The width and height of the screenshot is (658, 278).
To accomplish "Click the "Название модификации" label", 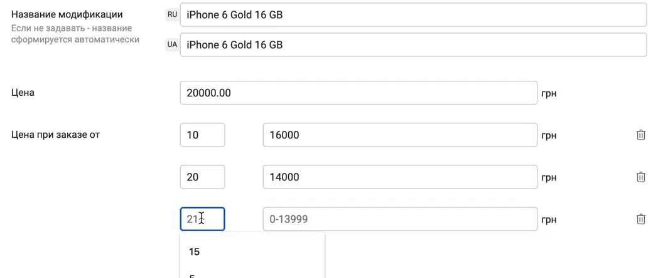I will (x=67, y=14).
